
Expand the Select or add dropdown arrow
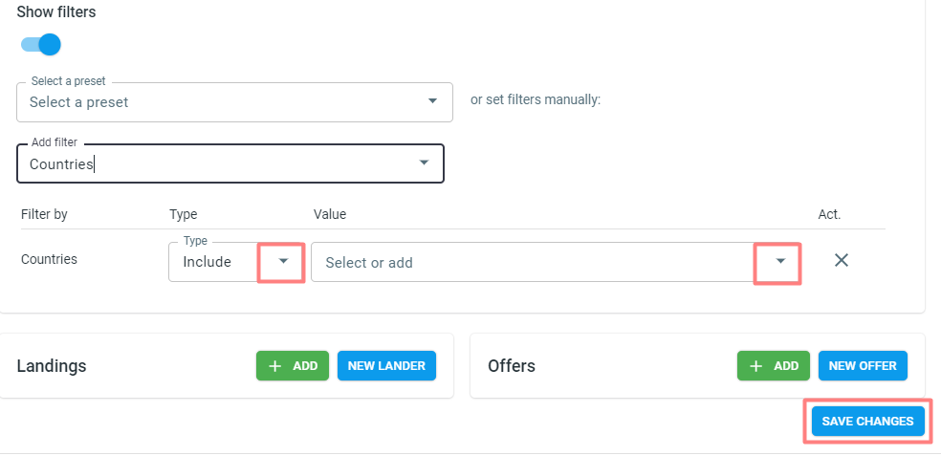coord(780,261)
